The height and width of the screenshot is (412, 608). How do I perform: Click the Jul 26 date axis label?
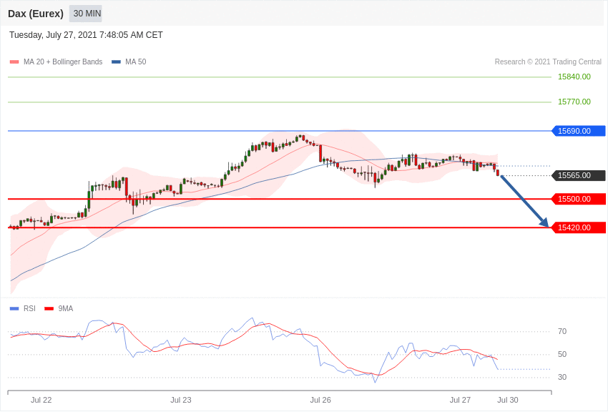(x=320, y=400)
